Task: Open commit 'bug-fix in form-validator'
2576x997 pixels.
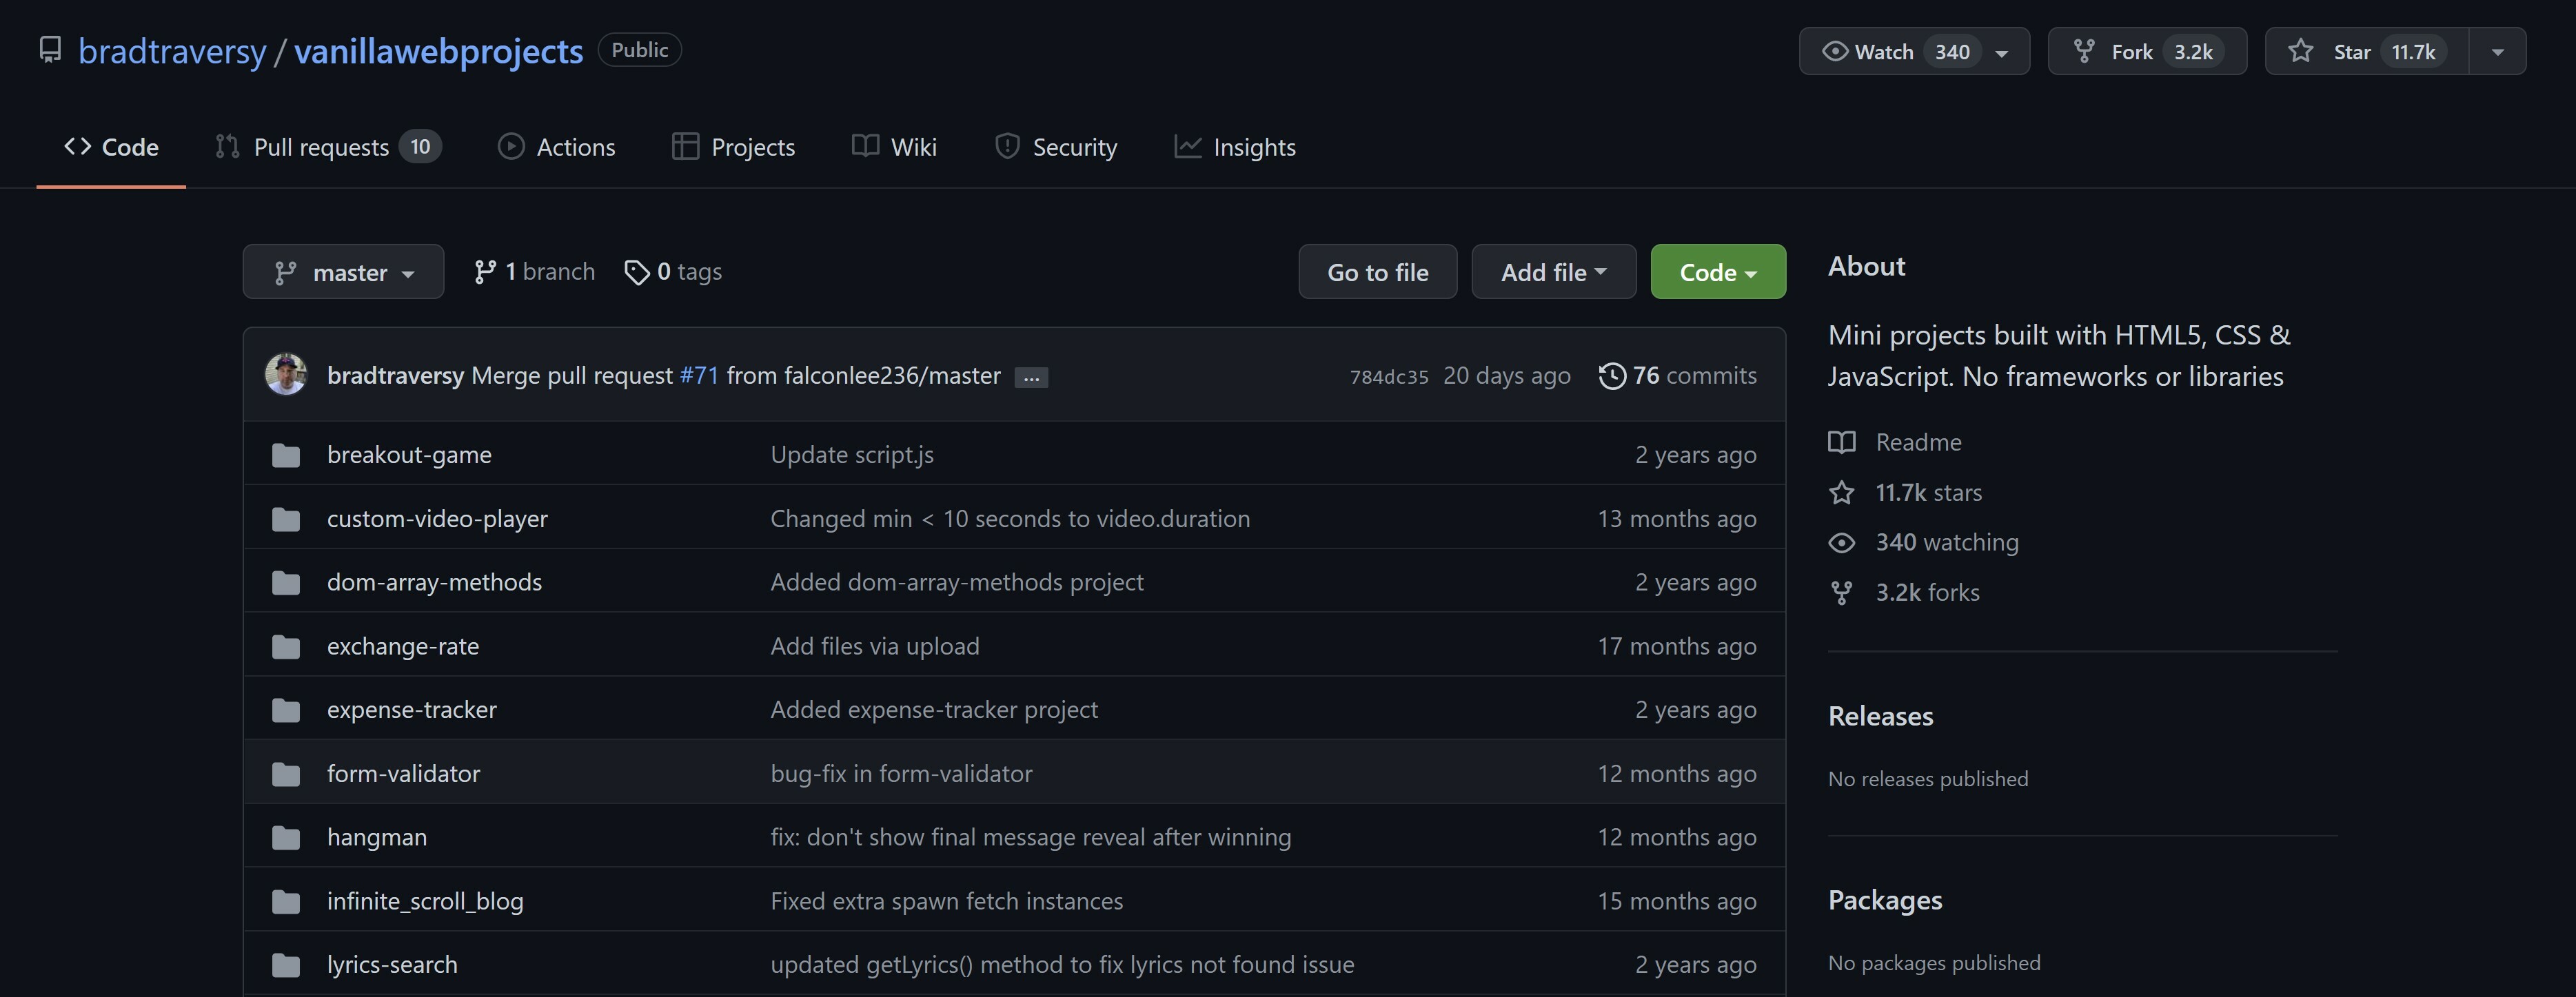Action: [x=901, y=773]
